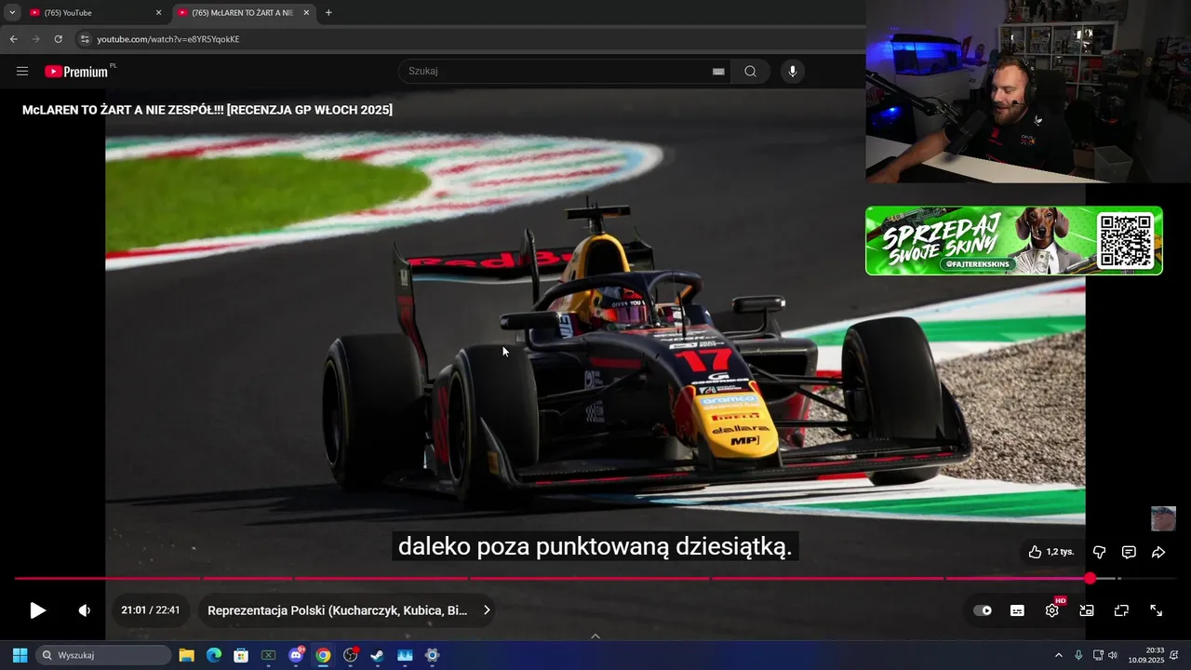Image resolution: width=1191 pixels, height=670 pixels.
Task: Open Discord from the taskbar
Action: (296, 655)
